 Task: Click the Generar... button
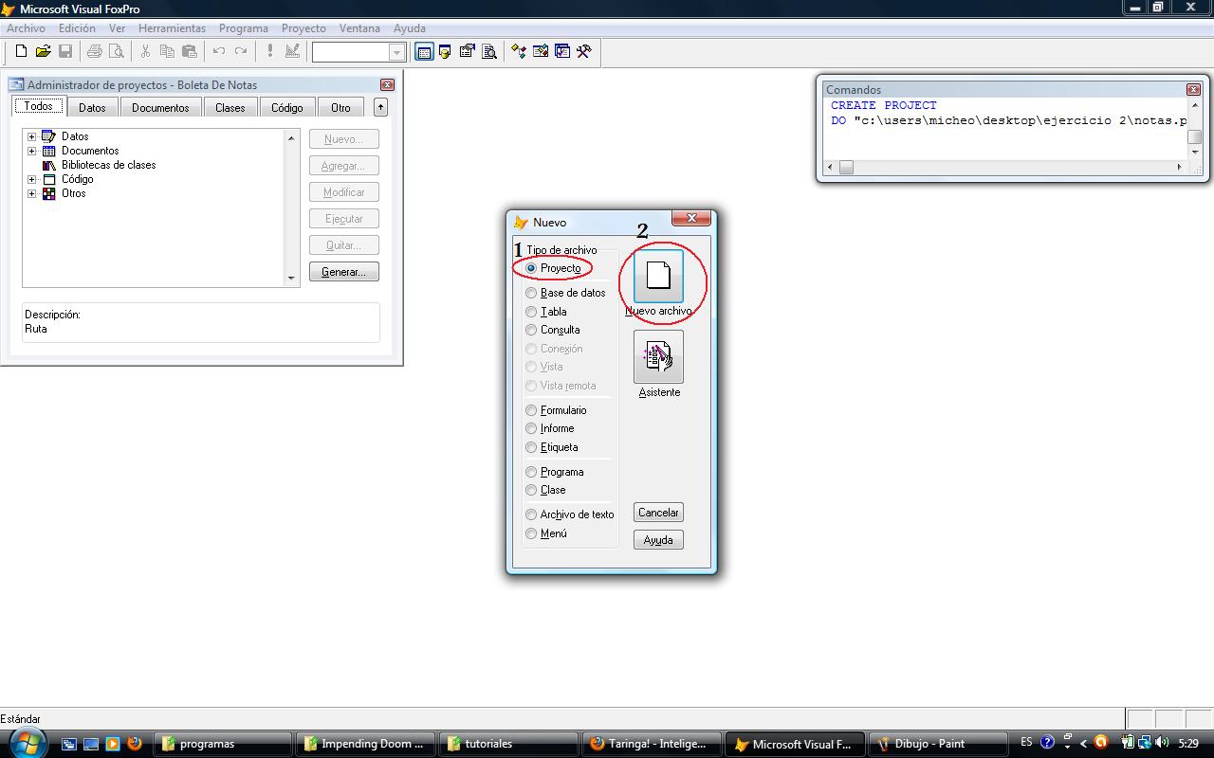pyautogui.click(x=343, y=272)
